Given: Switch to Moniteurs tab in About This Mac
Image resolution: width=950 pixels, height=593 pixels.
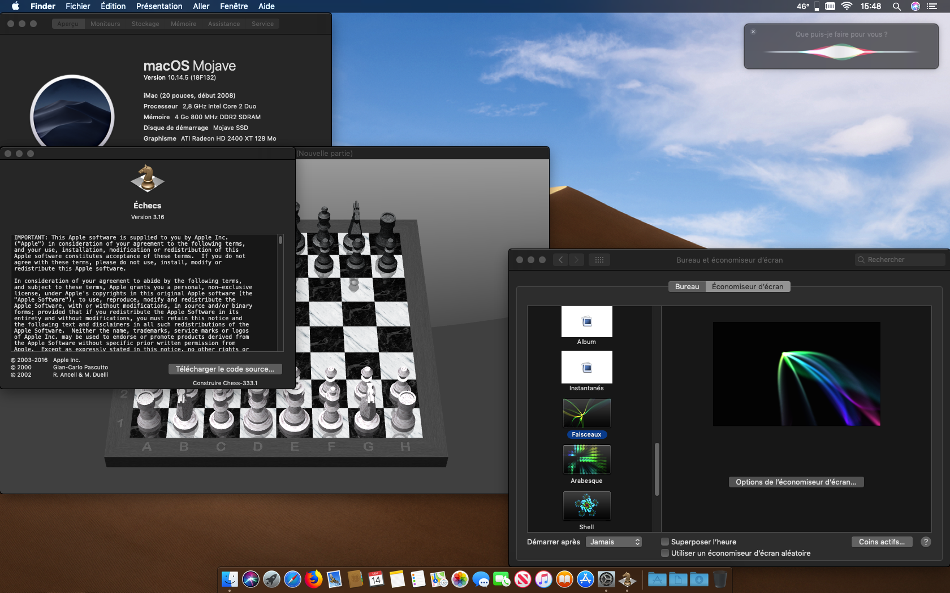Looking at the screenshot, I should pyautogui.click(x=105, y=24).
